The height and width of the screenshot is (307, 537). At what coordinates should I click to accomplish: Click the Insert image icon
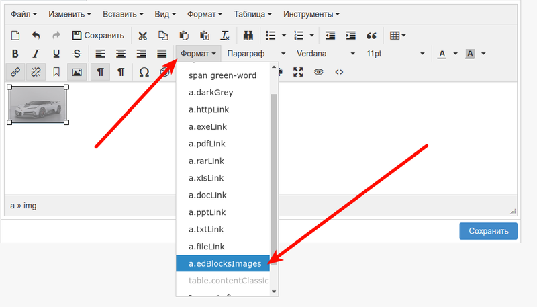coord(77,72)
